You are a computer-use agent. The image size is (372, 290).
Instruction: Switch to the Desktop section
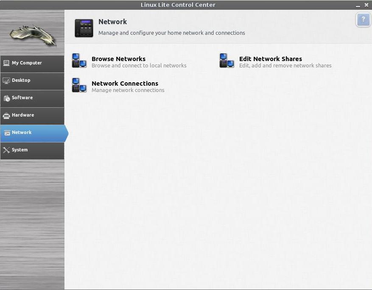tap(32, 81)
